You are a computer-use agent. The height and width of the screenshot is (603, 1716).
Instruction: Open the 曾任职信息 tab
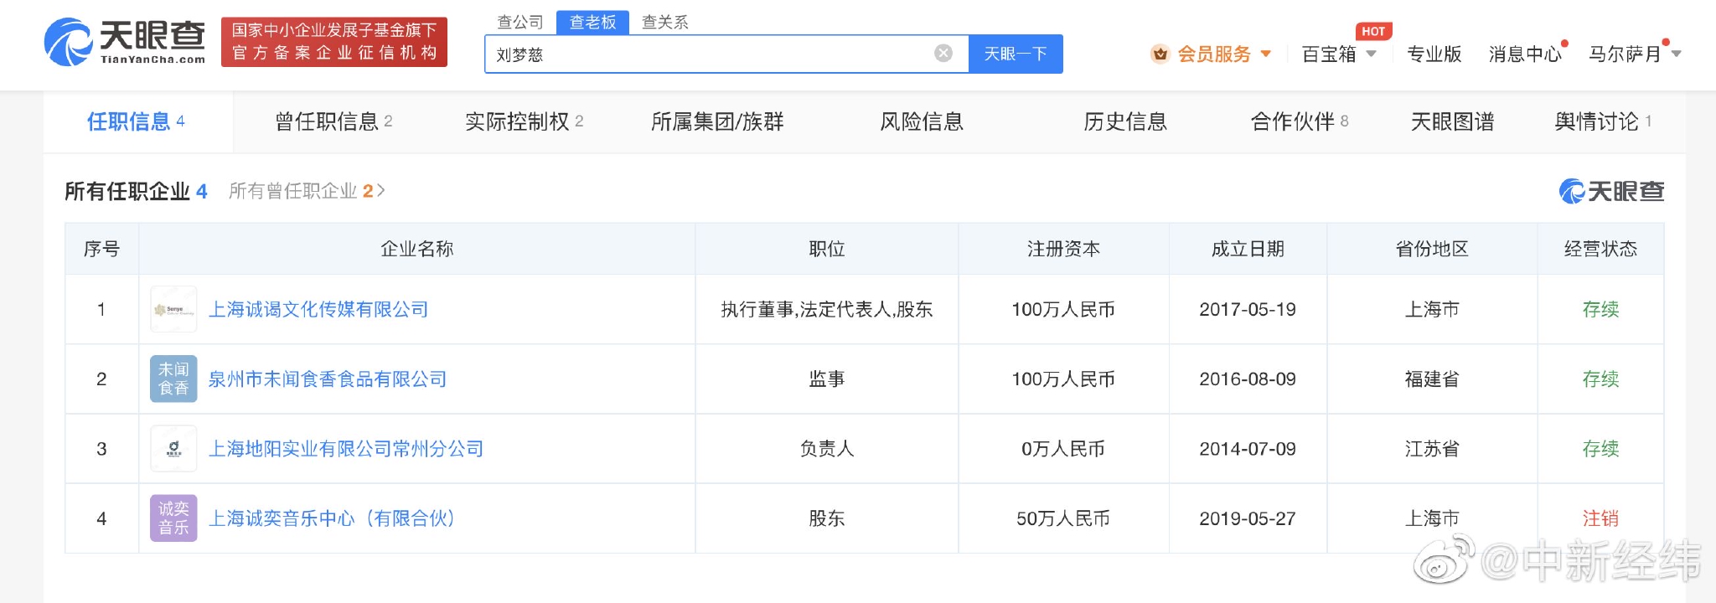pos(333,122)
